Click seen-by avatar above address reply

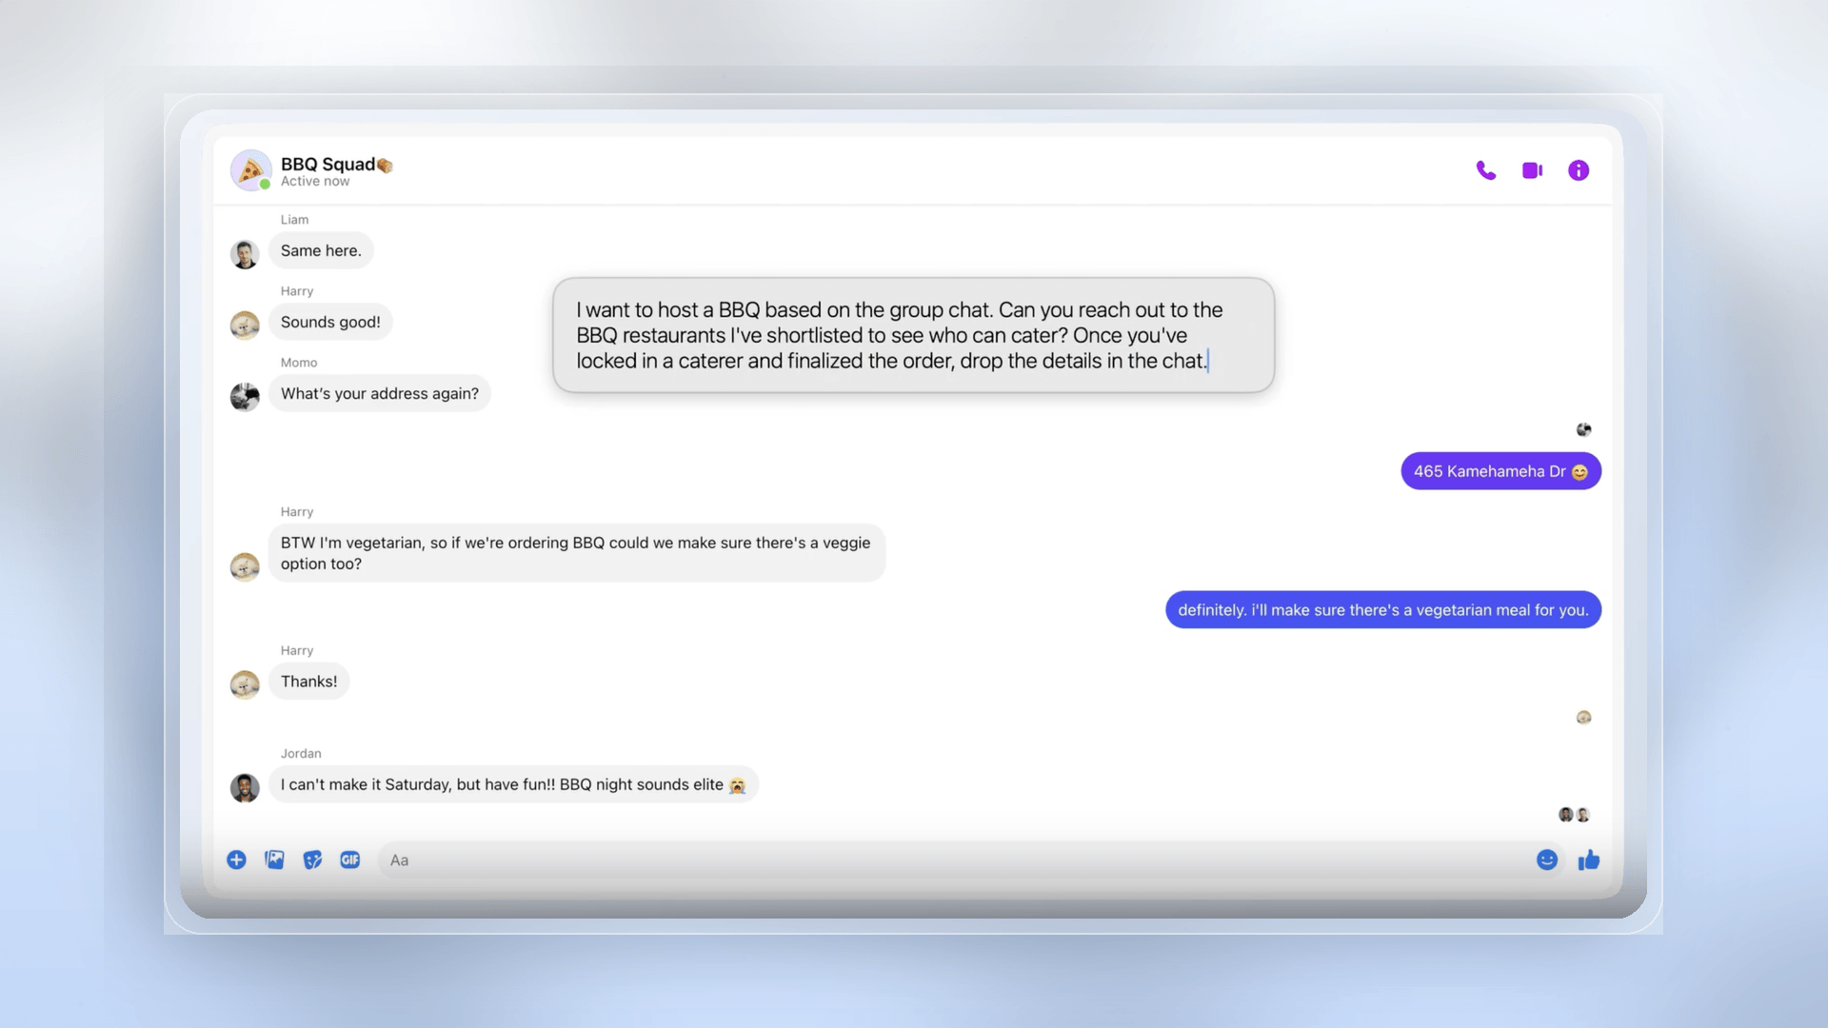pyautogui.click(x=1583, y=429)
